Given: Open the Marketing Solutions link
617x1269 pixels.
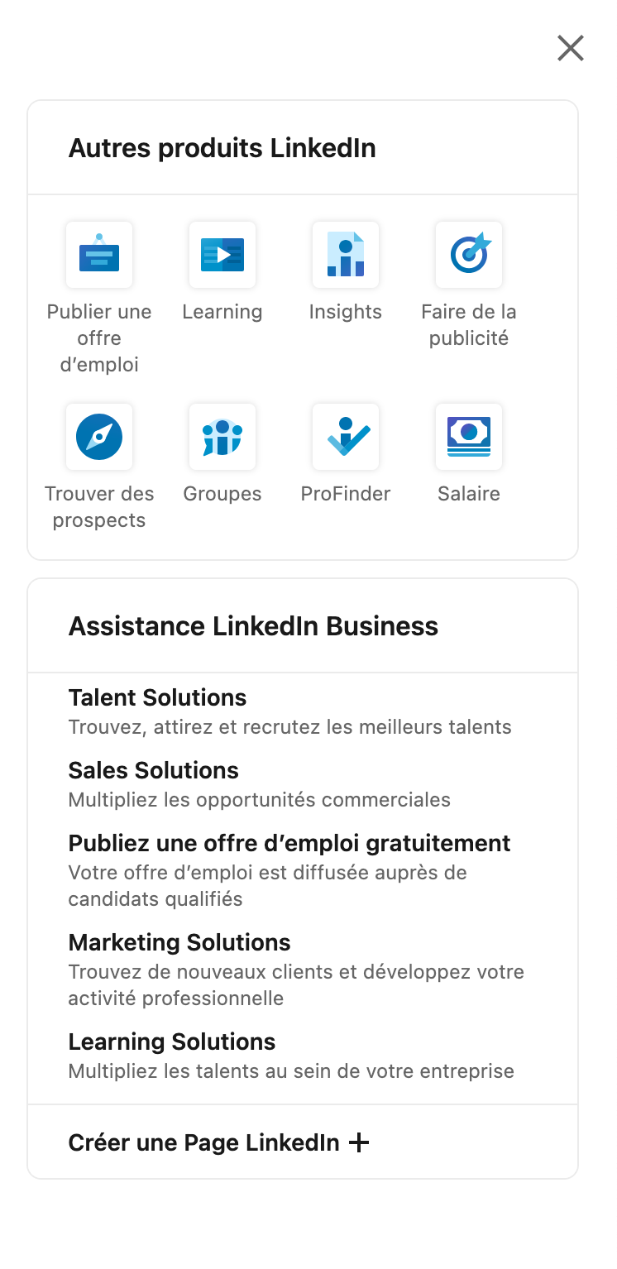Looking at the screenshot, I should (x=179, y=942).
